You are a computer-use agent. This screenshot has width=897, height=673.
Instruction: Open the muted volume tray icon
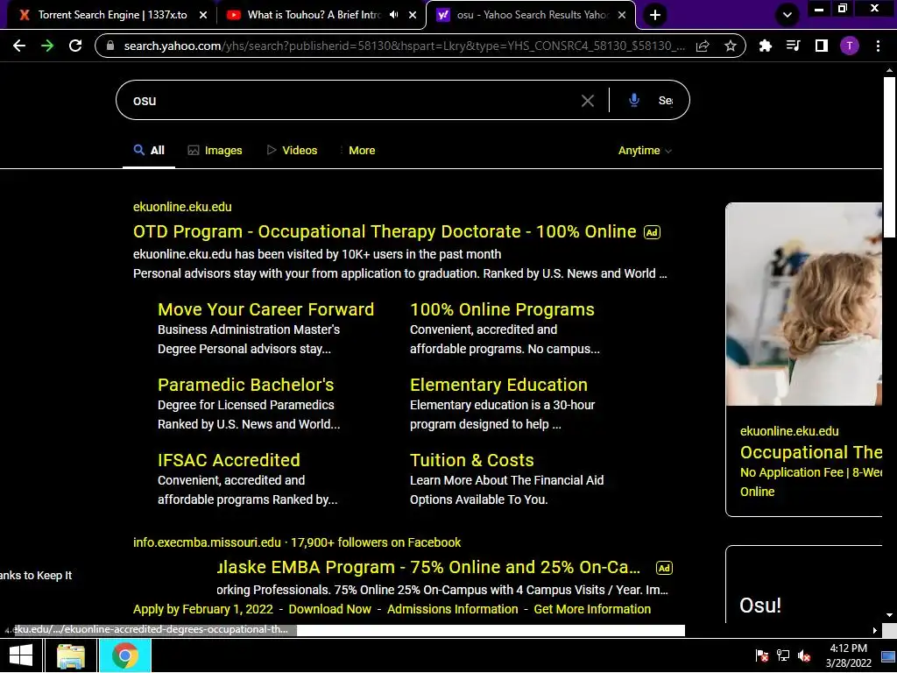(x=804, y=655)
